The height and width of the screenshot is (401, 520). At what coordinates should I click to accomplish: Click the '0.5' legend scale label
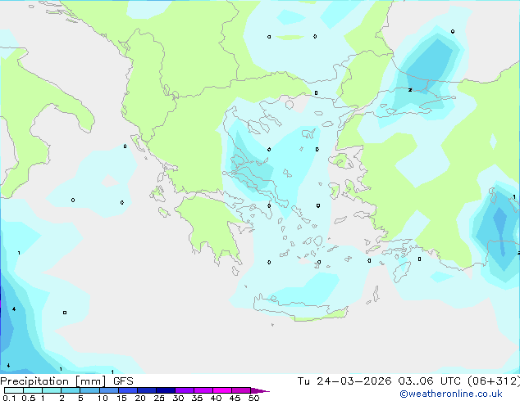[29, 398]
